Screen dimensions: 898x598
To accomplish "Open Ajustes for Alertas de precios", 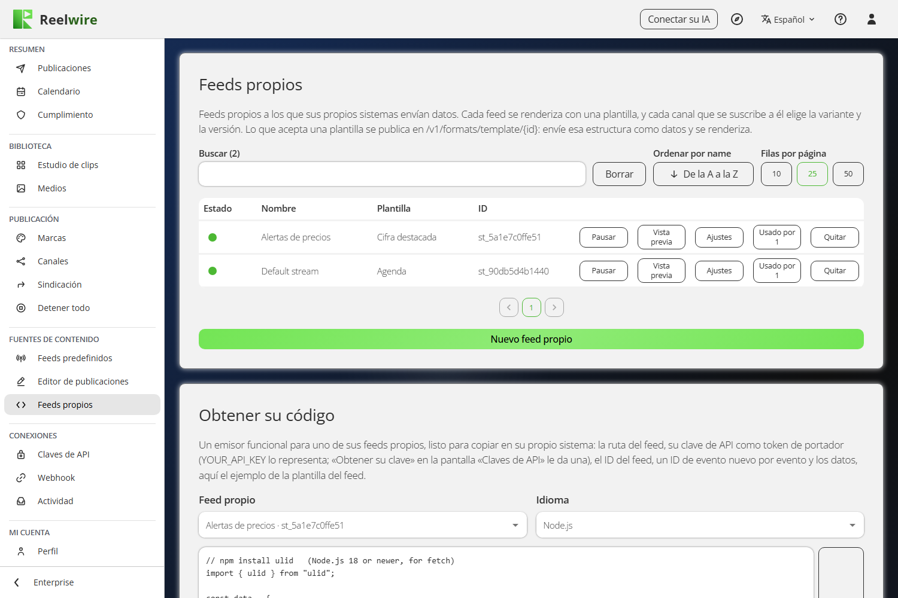I will coord(719,237).
